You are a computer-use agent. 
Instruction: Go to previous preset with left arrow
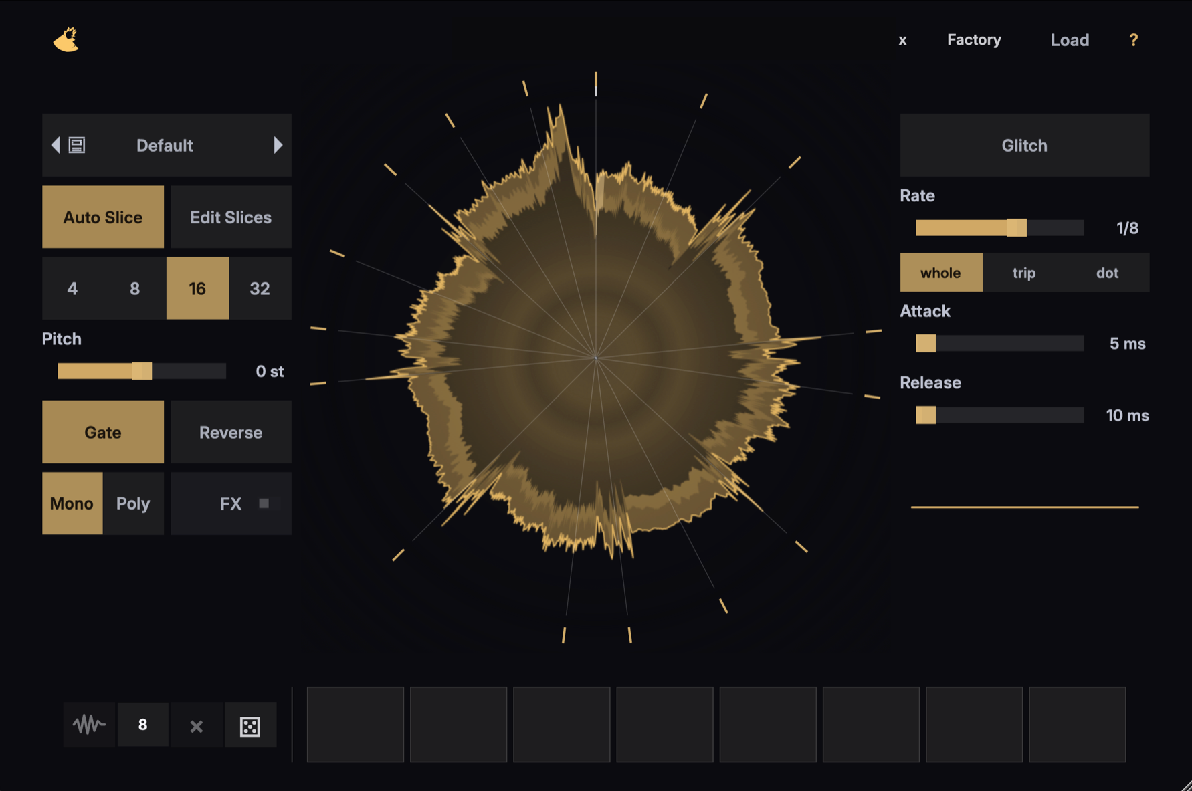56,145
